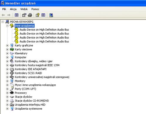The height and width of the screenshot is (114, 146).
Task: Click warning icon of third Audio Device entry
Action: pos(16,38)
